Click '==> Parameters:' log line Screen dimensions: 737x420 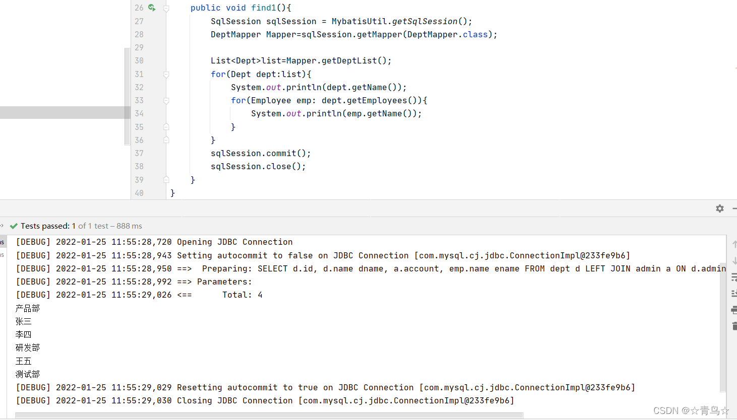(134, 282)
